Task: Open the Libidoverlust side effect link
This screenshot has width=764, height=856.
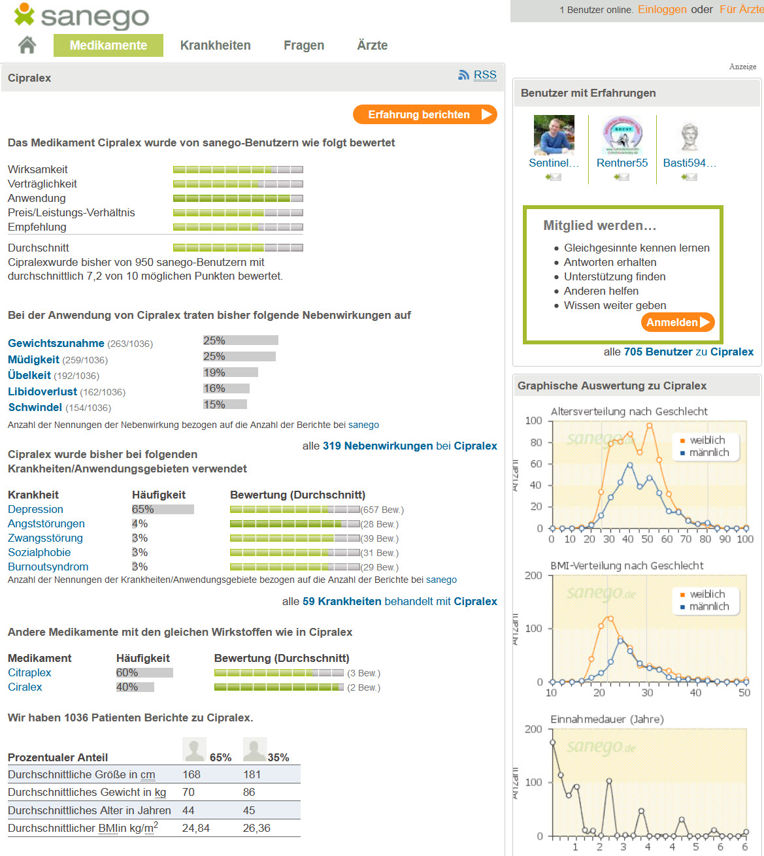Action: point(42,391)
